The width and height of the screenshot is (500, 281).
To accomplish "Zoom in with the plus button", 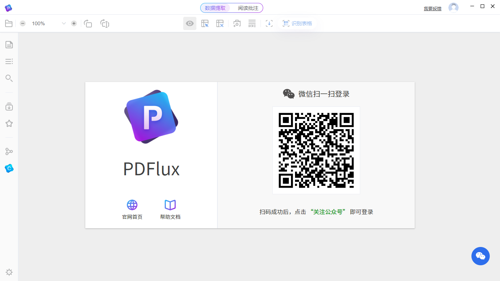I will 74,23.
